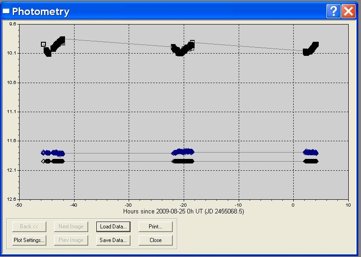Click the Print button

(x=155, y=226)
